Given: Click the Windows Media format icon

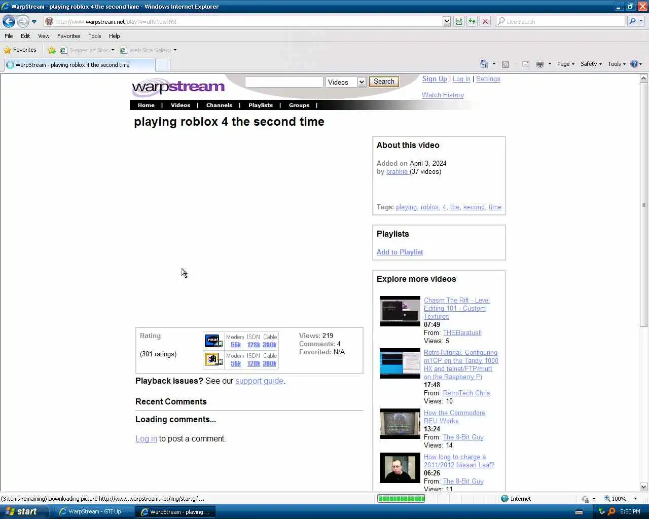Looking at the screenshot, I should coord(213,359).
